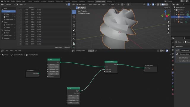The width and height of the screenshot is (190, 107).
Task: Select Face domain in spreadsheet sidebar
Action: (9, 17)
